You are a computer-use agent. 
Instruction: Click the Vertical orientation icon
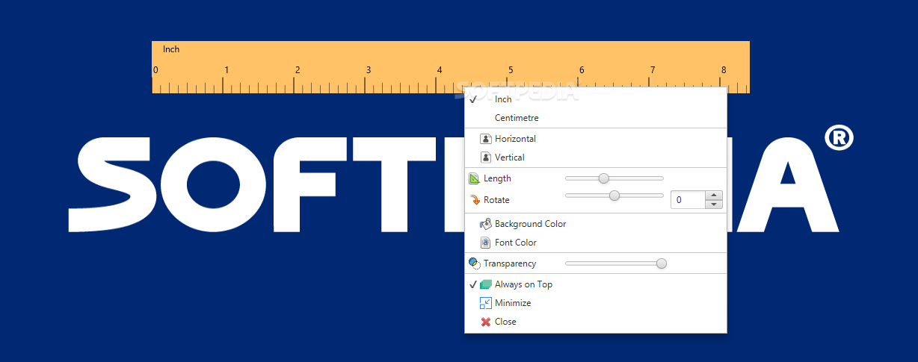point(486,157)
